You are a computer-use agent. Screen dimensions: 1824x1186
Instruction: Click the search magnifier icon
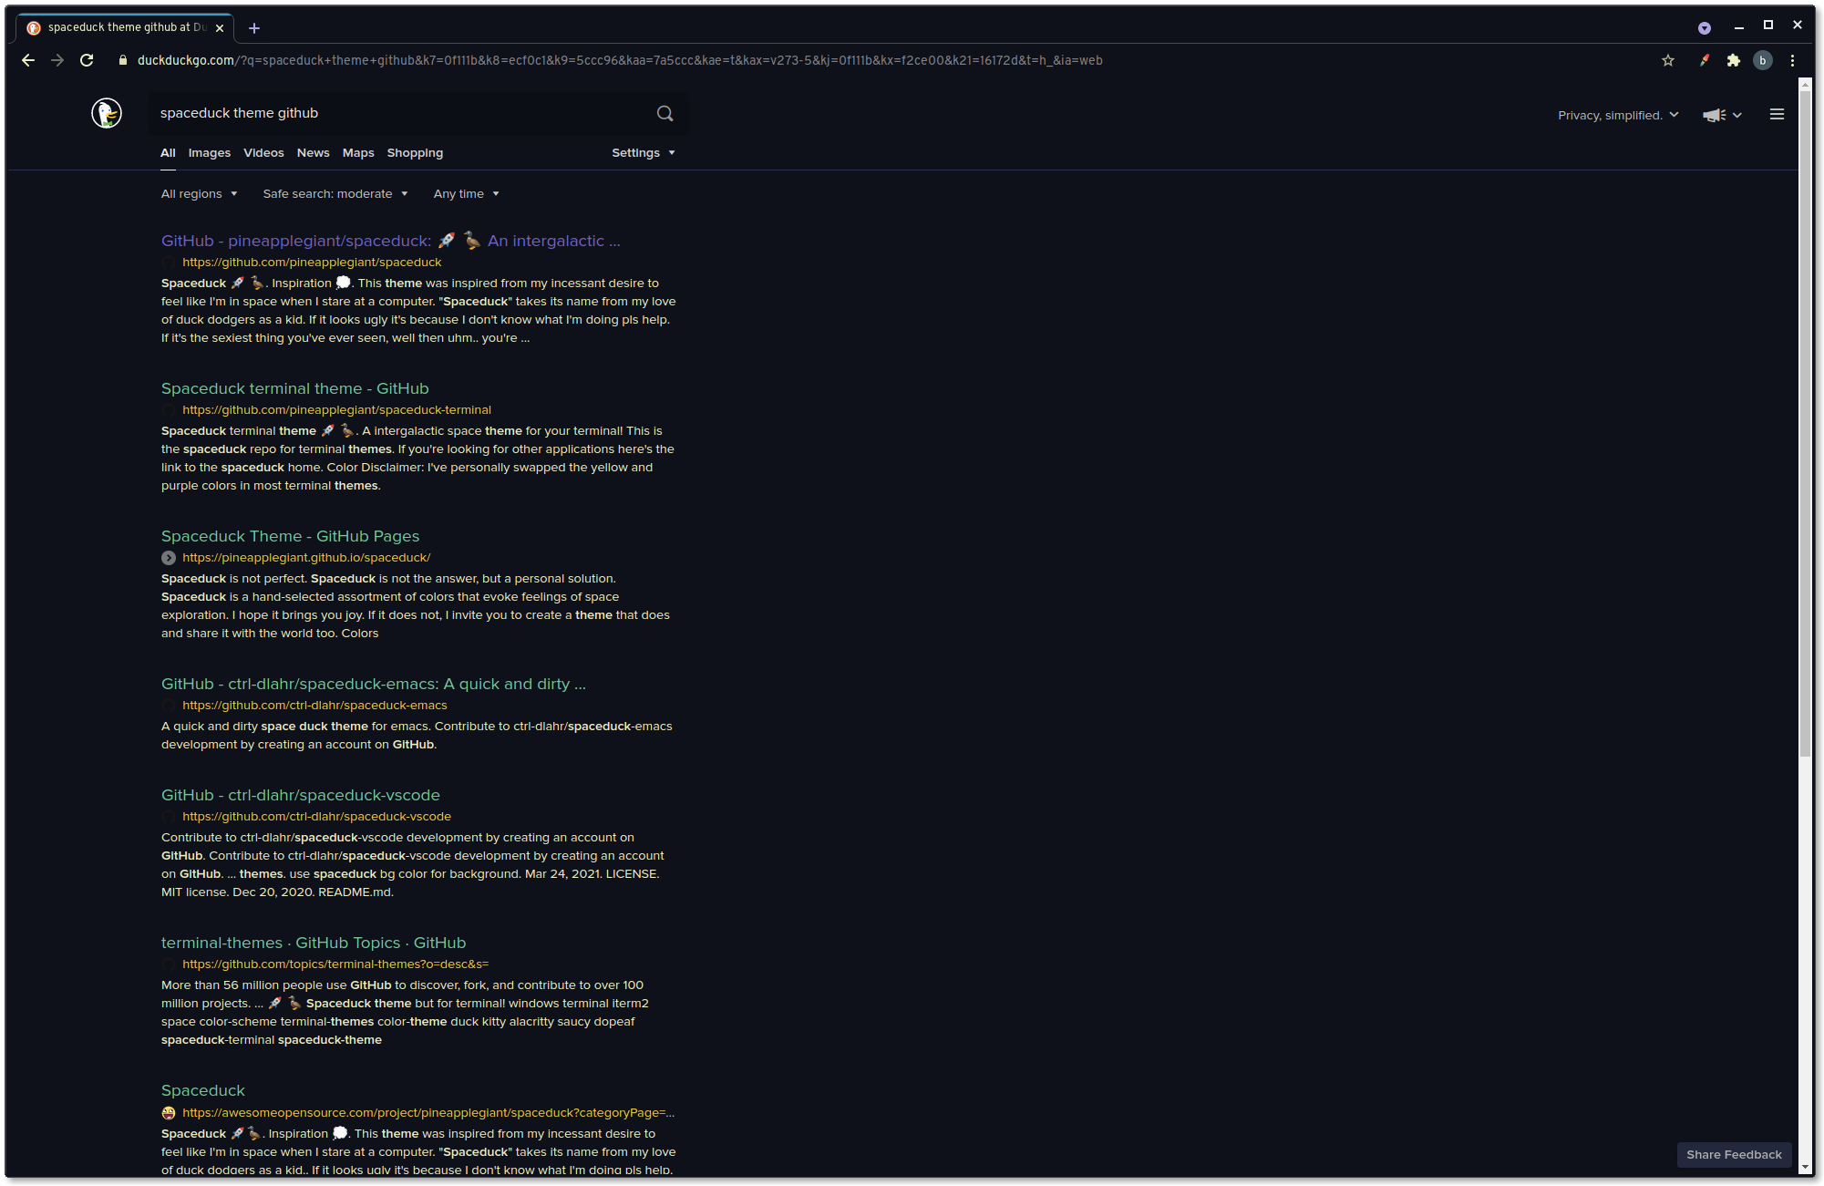[665, 113]
